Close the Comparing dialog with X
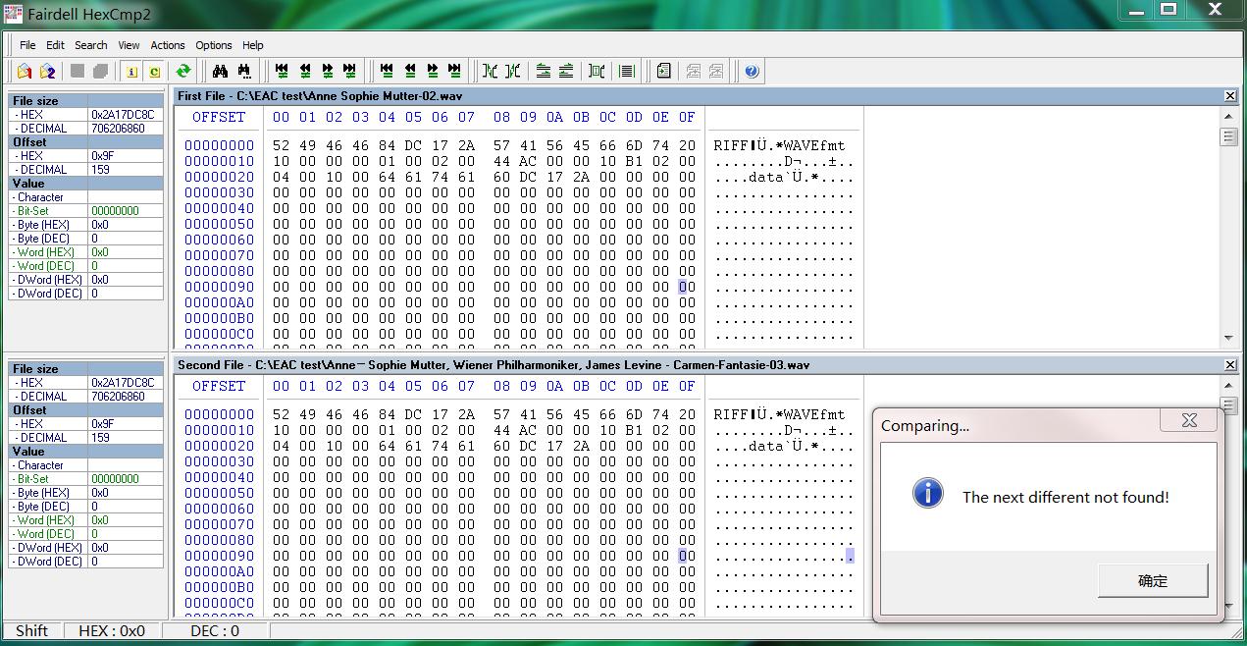 click(1189, 420)
